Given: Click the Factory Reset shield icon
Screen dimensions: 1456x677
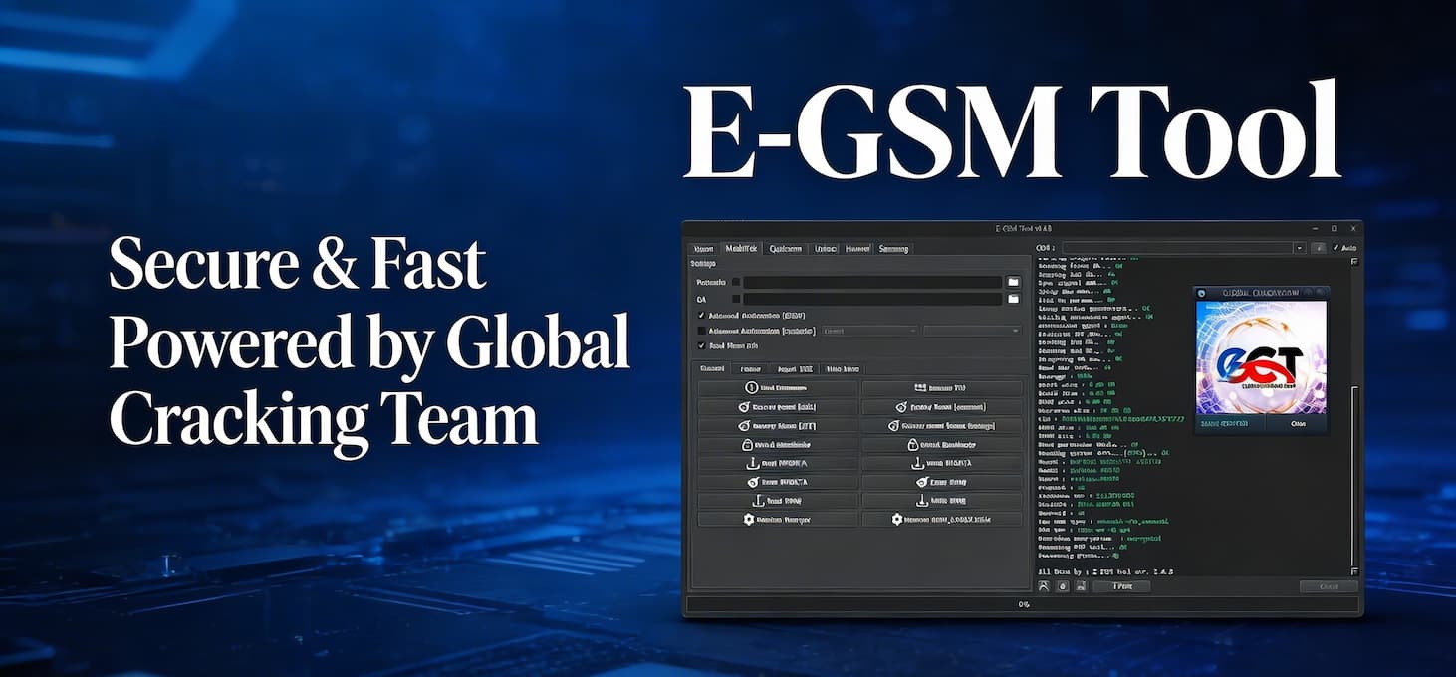Looking at the screenshot, I should [x=744, y=406].
